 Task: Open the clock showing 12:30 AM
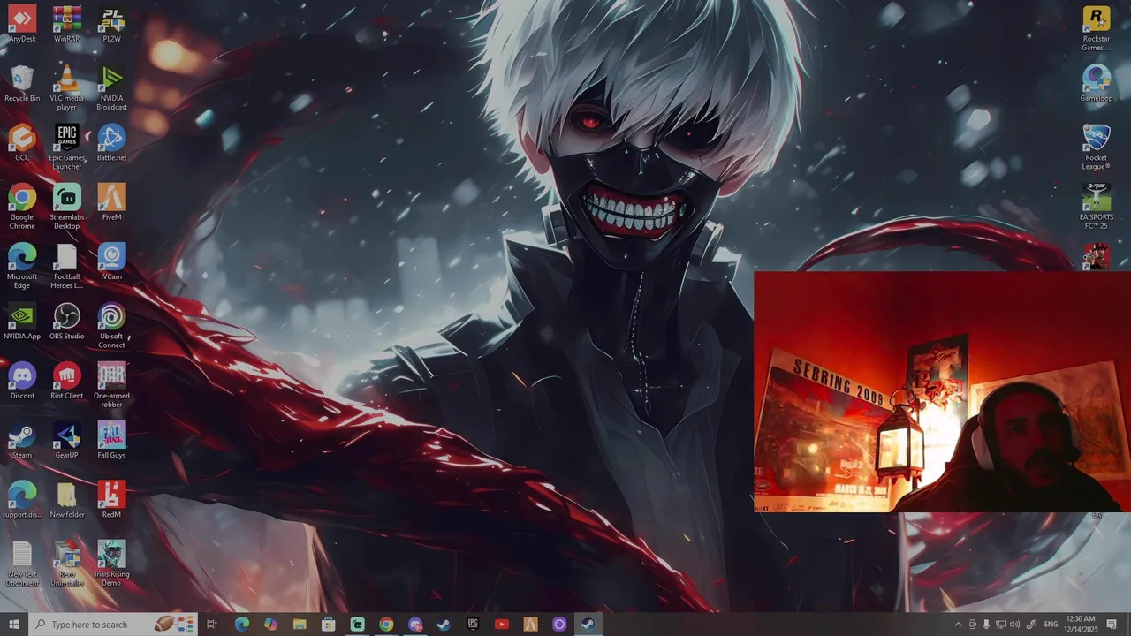[x=1081, y=625]
